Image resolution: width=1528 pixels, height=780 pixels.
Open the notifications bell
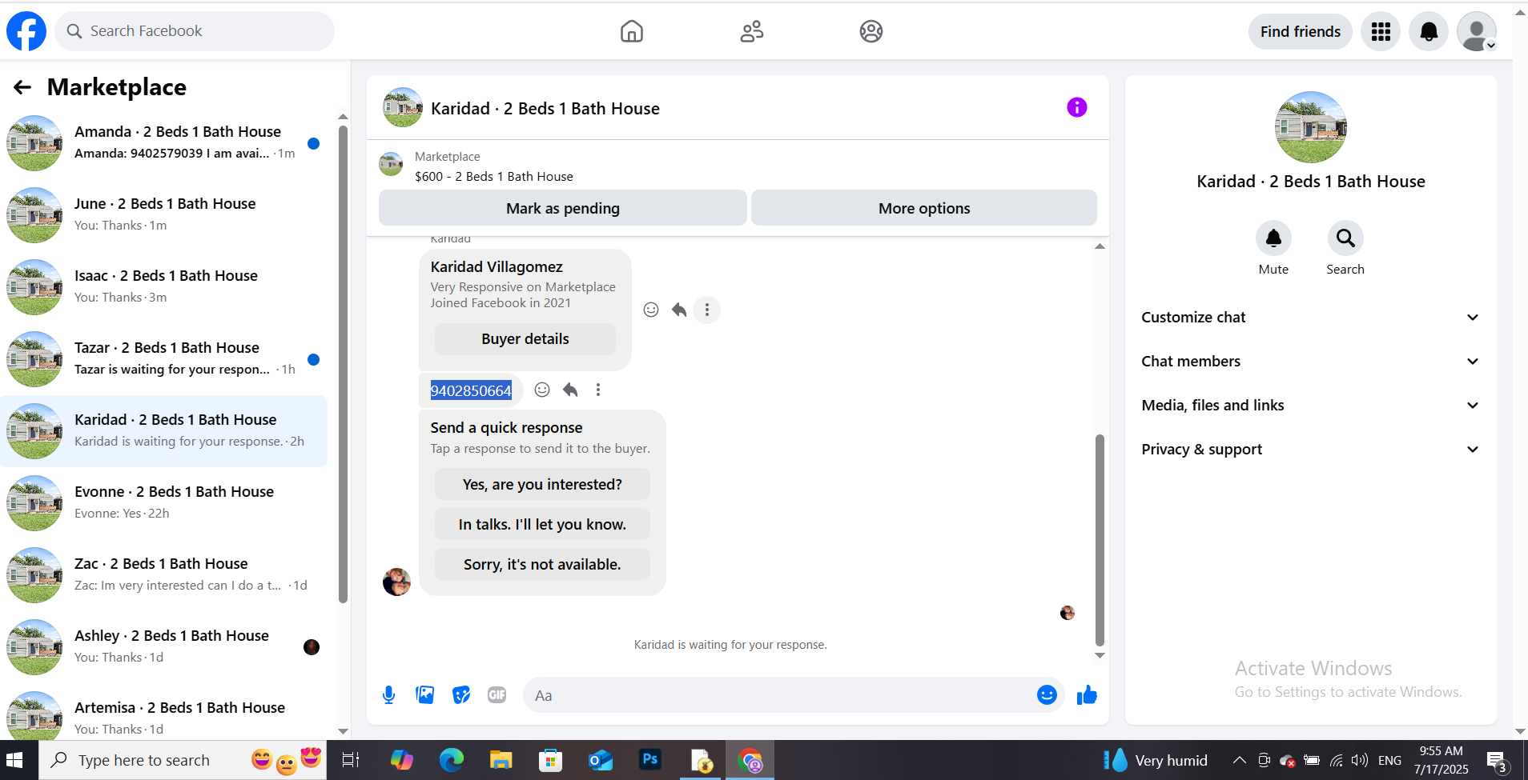tap(1429, 31)
